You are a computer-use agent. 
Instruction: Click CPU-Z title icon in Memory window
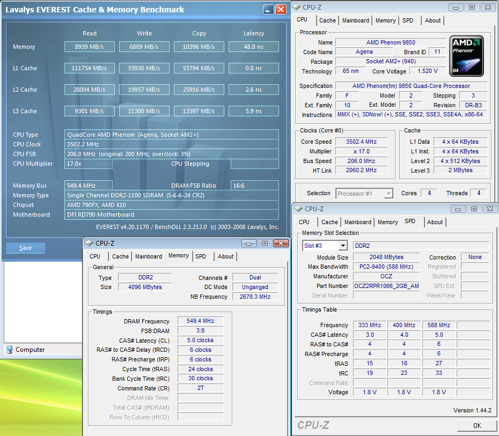point(90,243)
